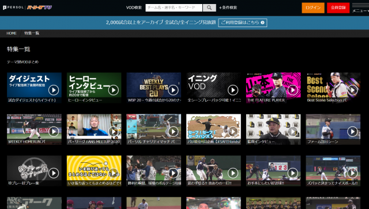
Task: Play the SAFEHands thumbnail play icon
Action: click(x=233, y=132)
